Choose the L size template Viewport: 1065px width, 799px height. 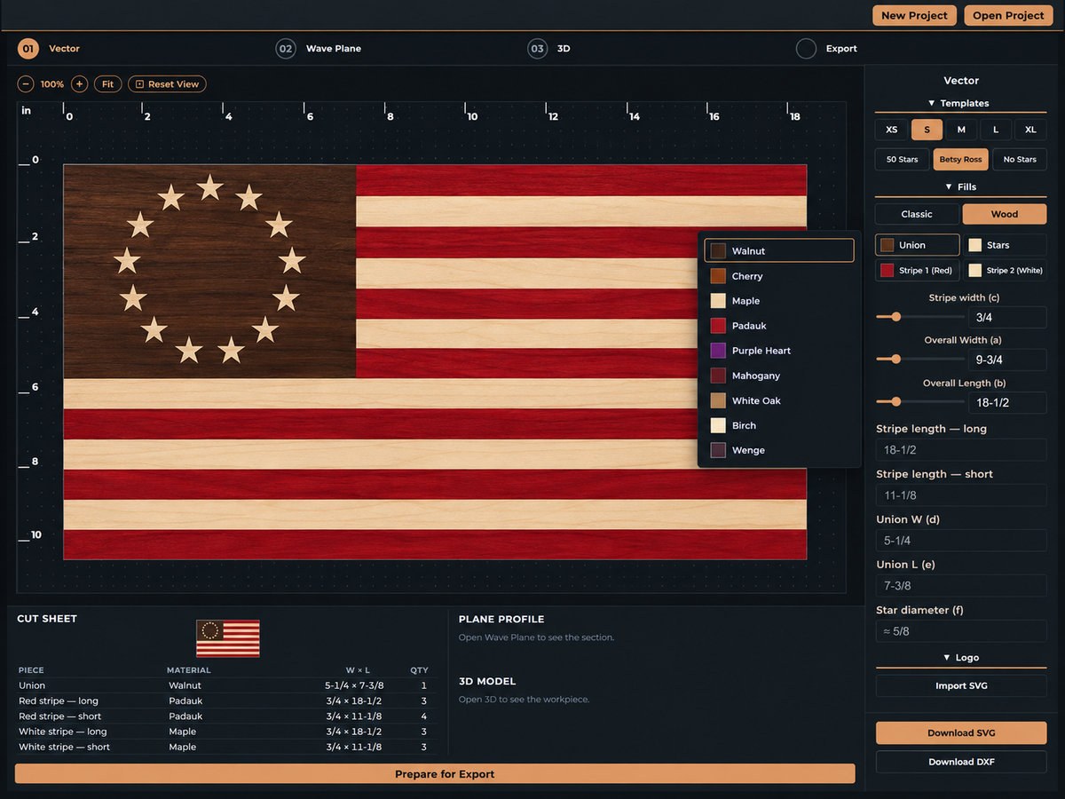[996, 130]
